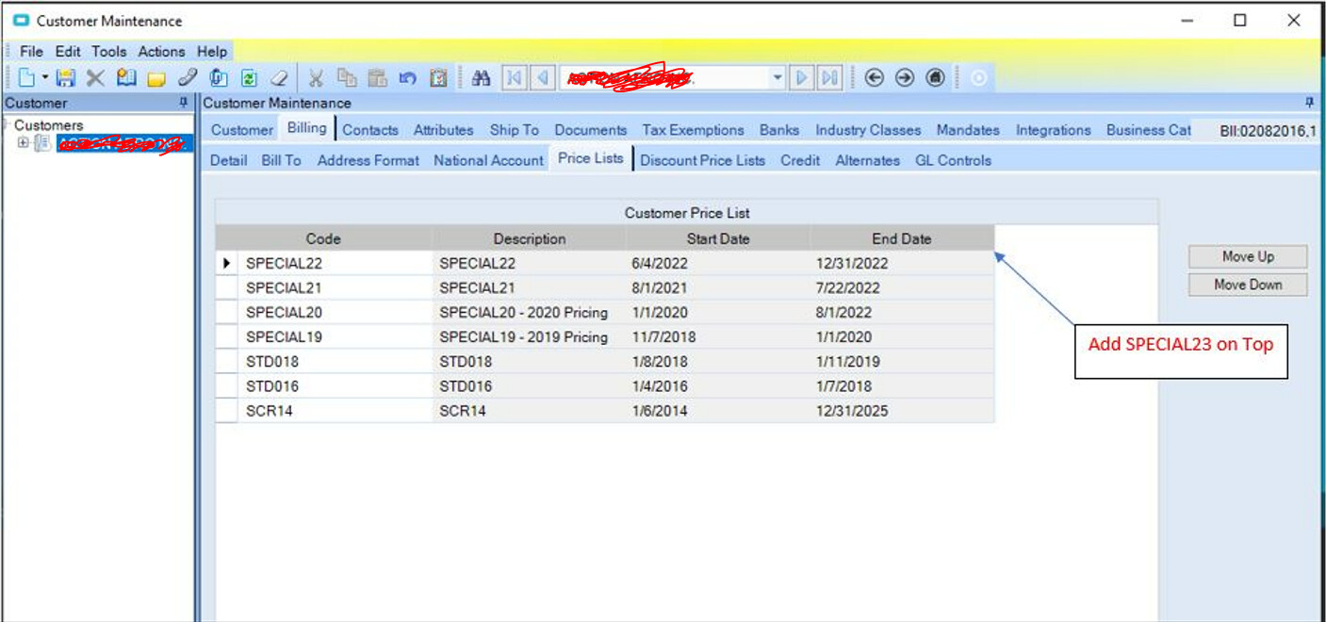
Task: Open the Edit menu
Action: coord(68,52)
